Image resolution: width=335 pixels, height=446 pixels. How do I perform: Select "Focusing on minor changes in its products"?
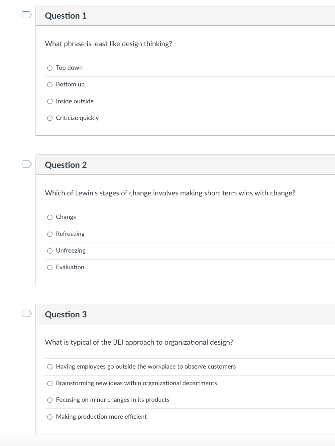[x=50, y=400]
